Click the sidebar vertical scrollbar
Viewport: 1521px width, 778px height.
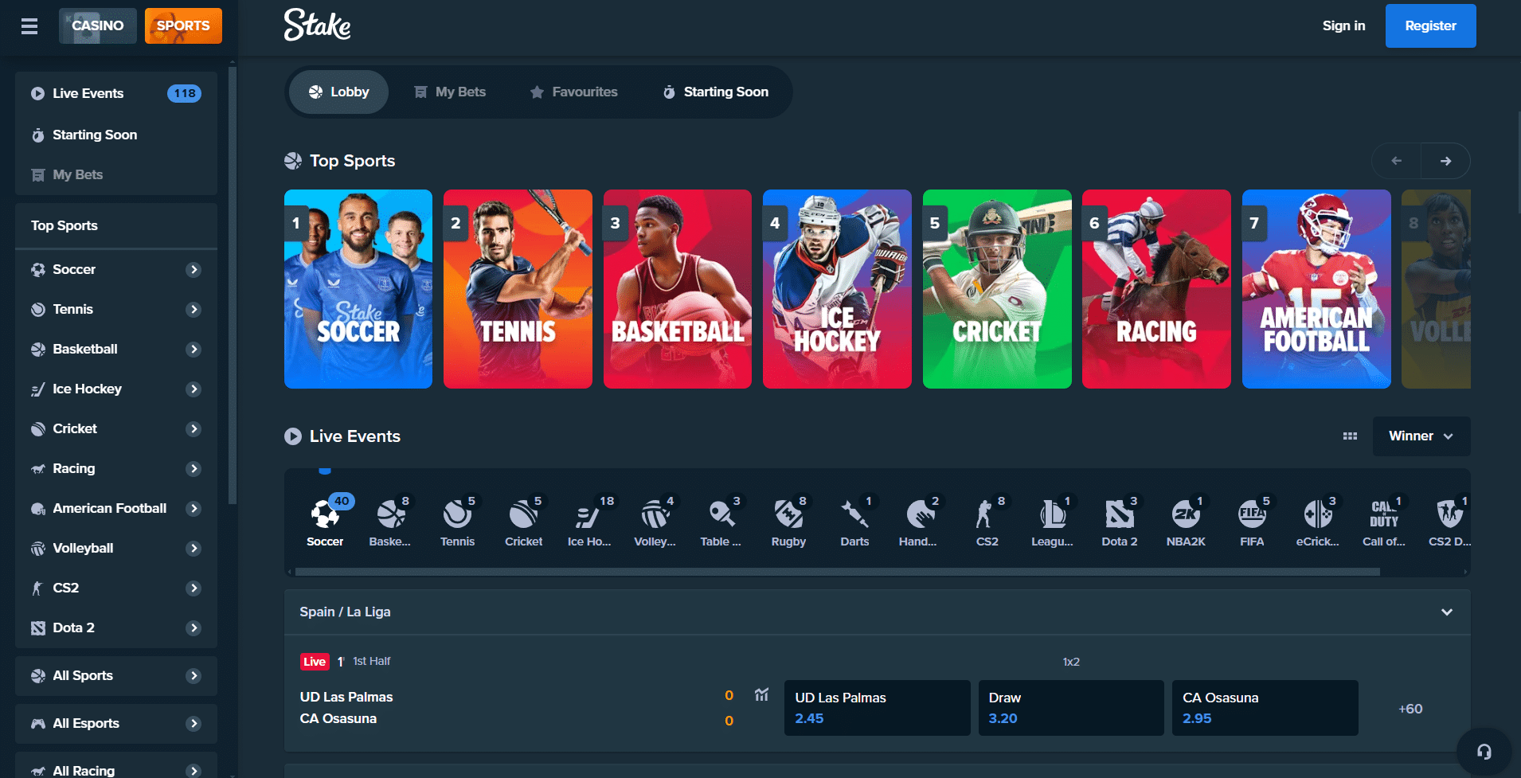[x=233, y=285]
